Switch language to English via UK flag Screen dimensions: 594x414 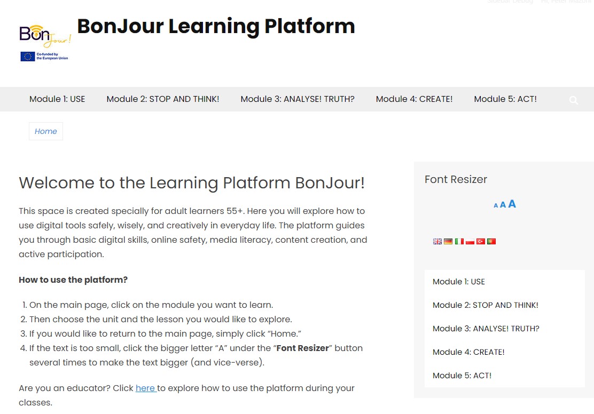[x=437, y=242]
